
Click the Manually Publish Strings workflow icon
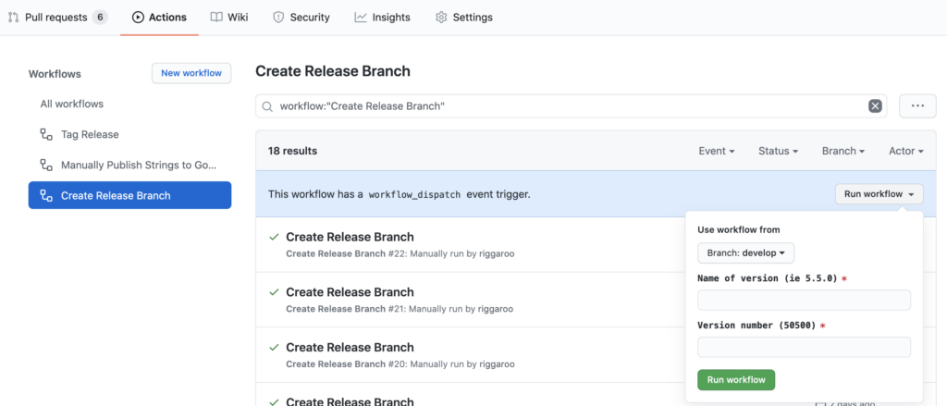click(46, 165)
